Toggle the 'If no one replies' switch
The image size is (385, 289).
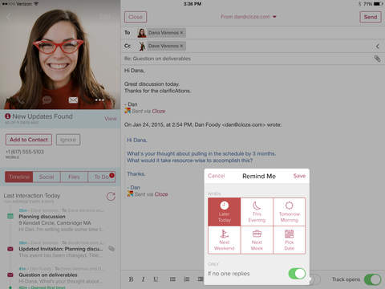pyautogui.click(x=297, y=274)
